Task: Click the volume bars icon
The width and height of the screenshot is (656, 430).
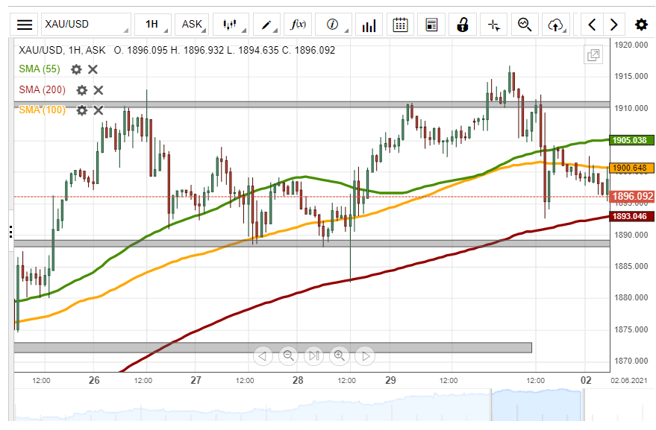Action: click(369, 25)
